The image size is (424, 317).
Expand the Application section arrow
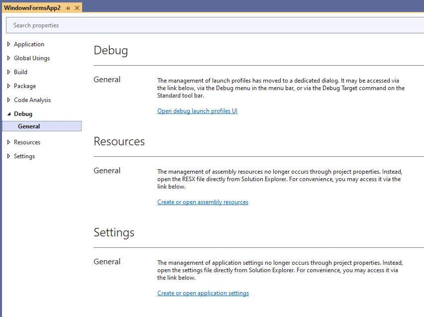[x=8, y=44]
